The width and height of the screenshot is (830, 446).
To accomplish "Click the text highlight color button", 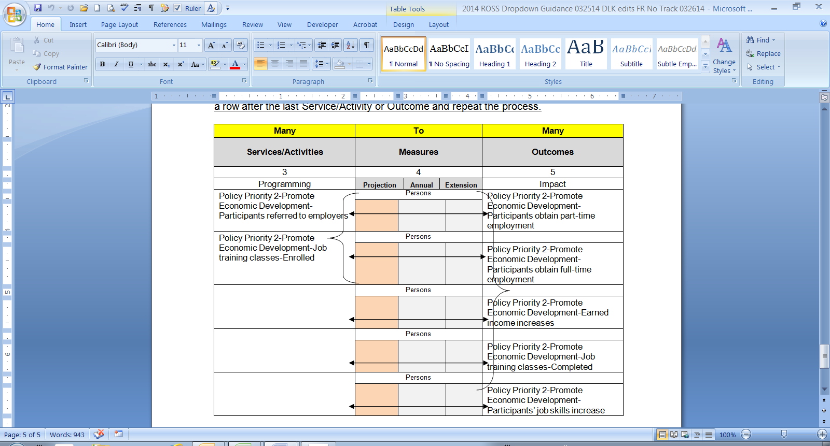I will coord(215,64).
